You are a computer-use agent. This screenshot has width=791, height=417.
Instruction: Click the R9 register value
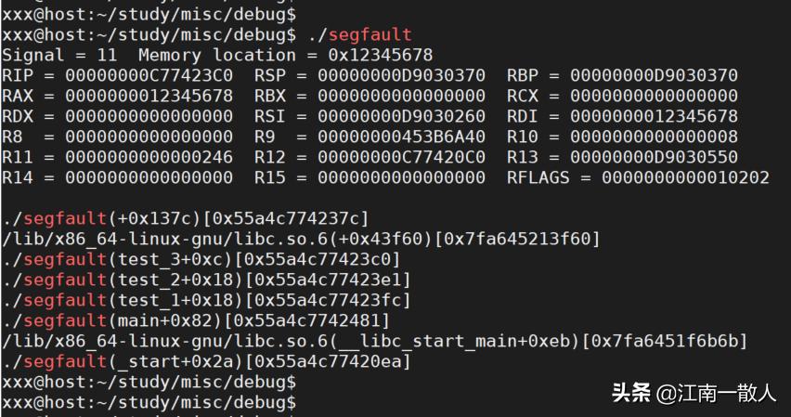coord(401,137)
